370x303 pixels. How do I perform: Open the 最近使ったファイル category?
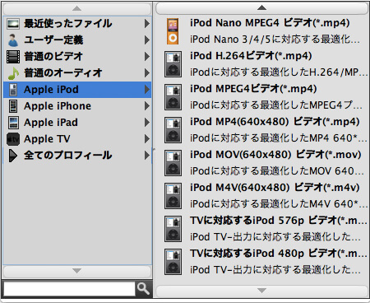tap(77, 24)
